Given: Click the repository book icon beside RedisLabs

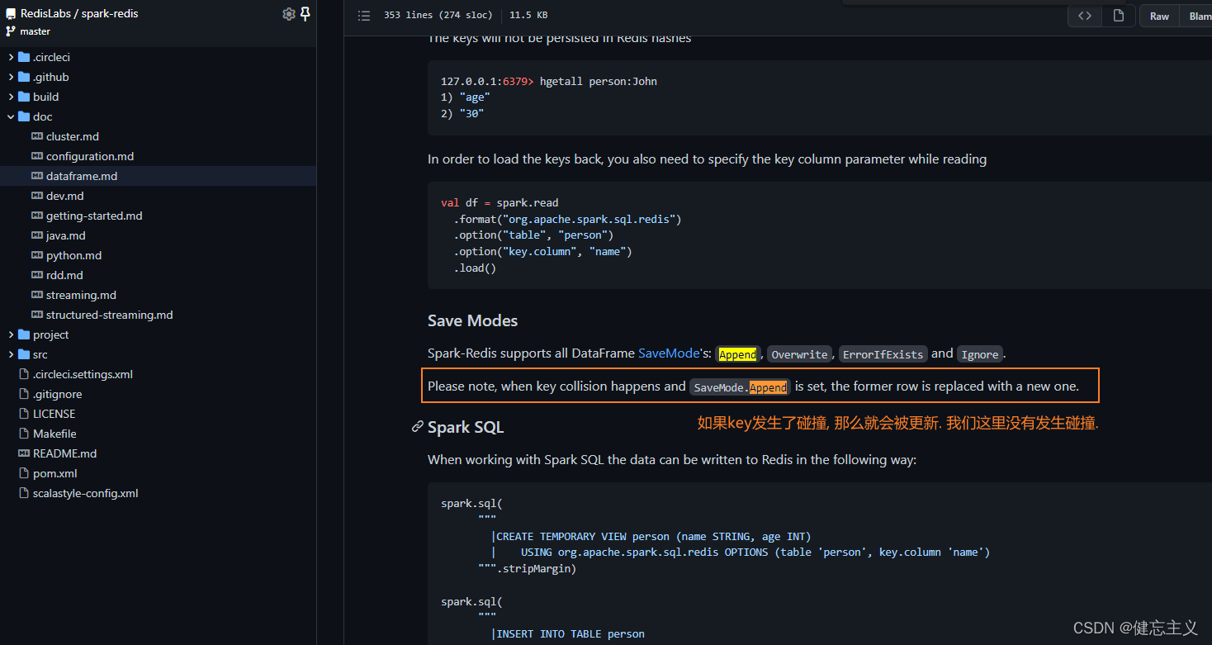Looking at the screenshot, I should coord(11,12).
